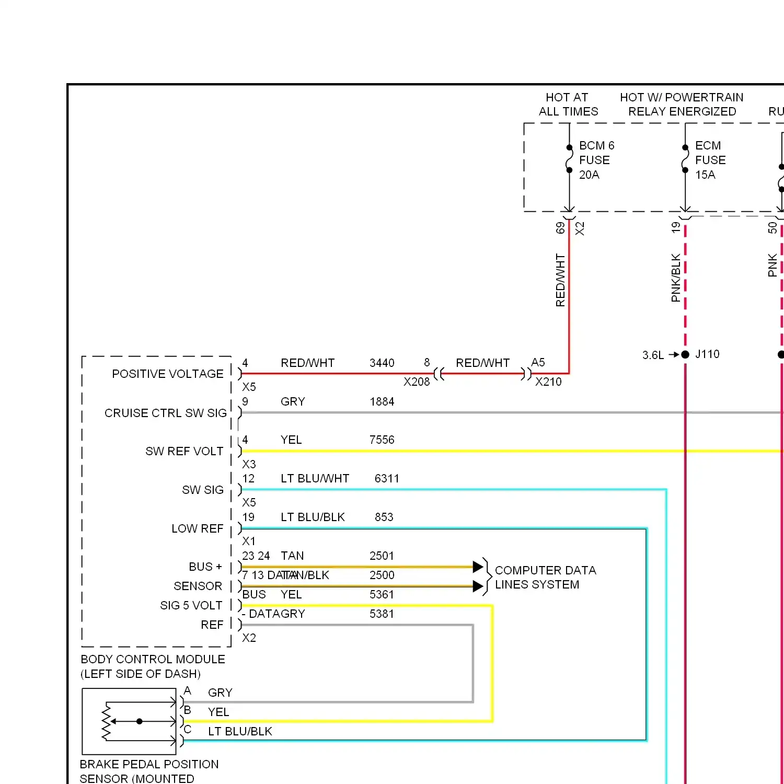Click the J110 splice dot
The width and height of the screenshot is (784, 784).
685,354
